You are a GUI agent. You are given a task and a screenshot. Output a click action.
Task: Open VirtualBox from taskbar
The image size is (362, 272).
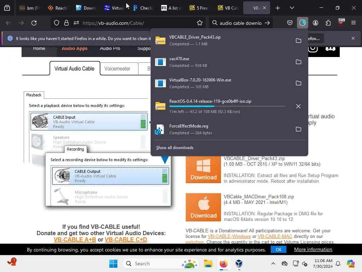tap(239, 263)
